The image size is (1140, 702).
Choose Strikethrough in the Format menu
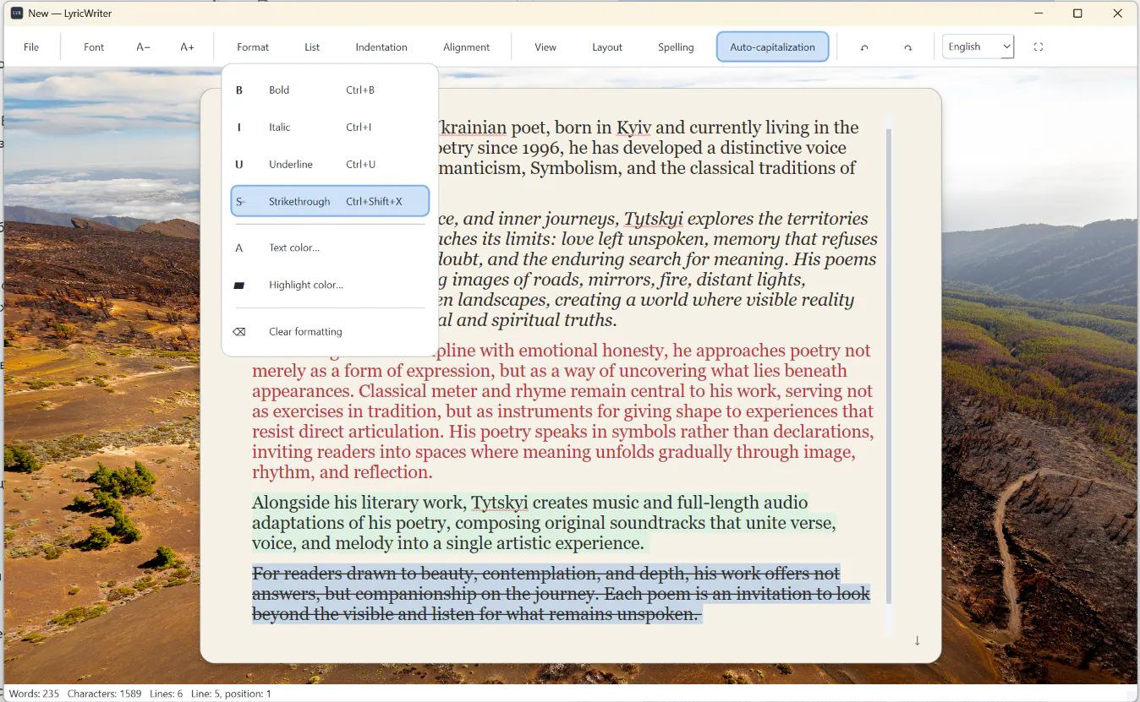click(330, 201)
